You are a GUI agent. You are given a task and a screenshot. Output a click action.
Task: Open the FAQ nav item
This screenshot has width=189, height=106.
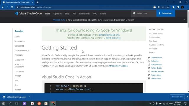95,14
